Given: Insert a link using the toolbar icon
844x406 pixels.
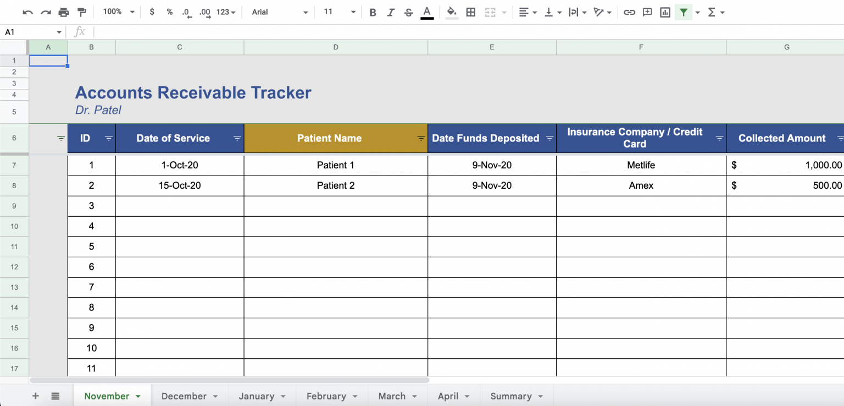Looking at the screenshot, I should (x=629, y=12).
